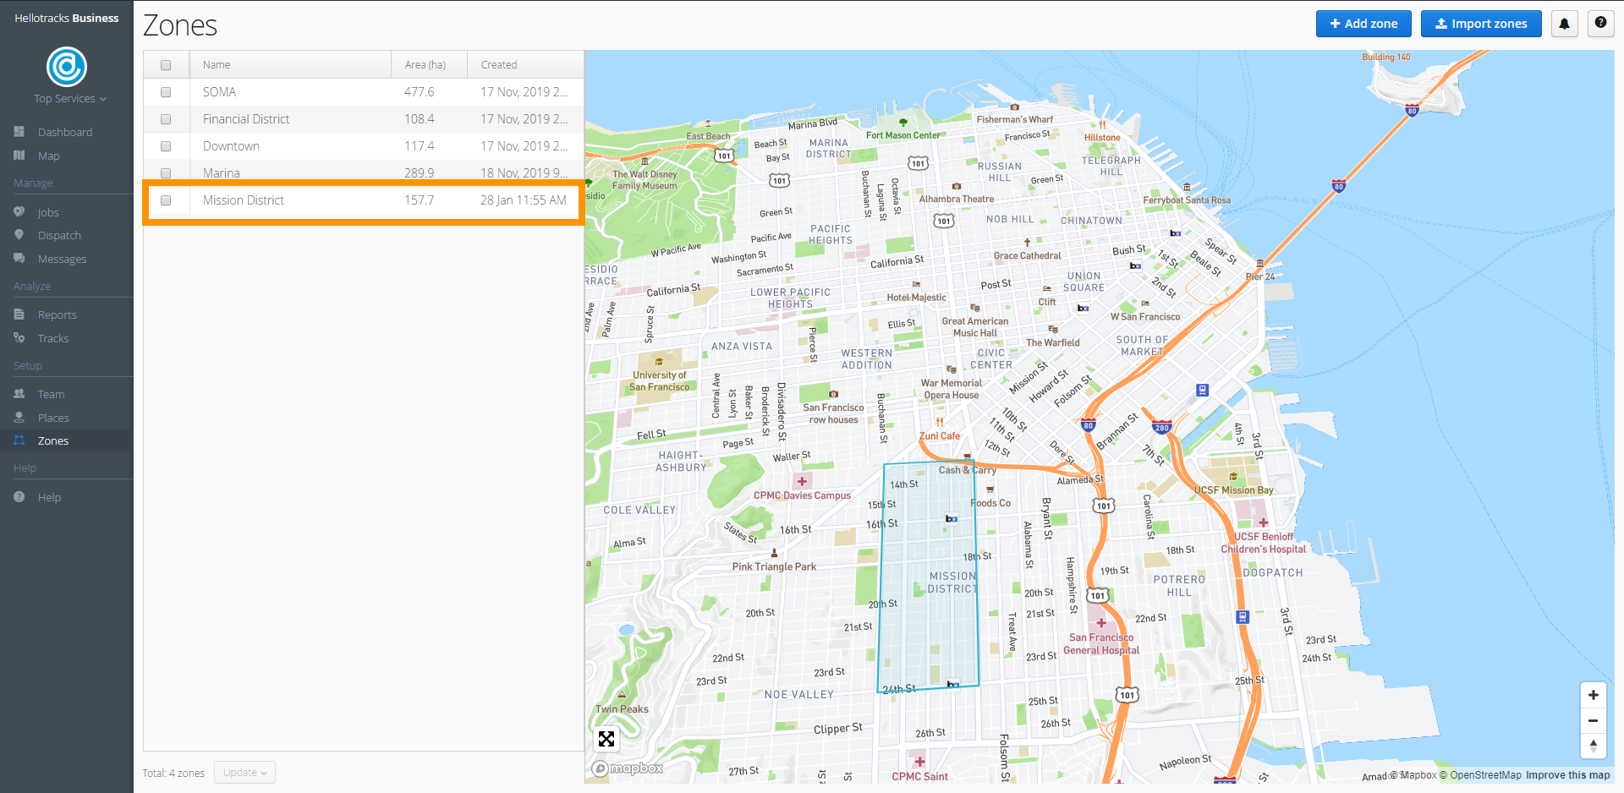Click the Mission District area value 157.7
The image size is (1624, 793).
(x=419, y=200)
